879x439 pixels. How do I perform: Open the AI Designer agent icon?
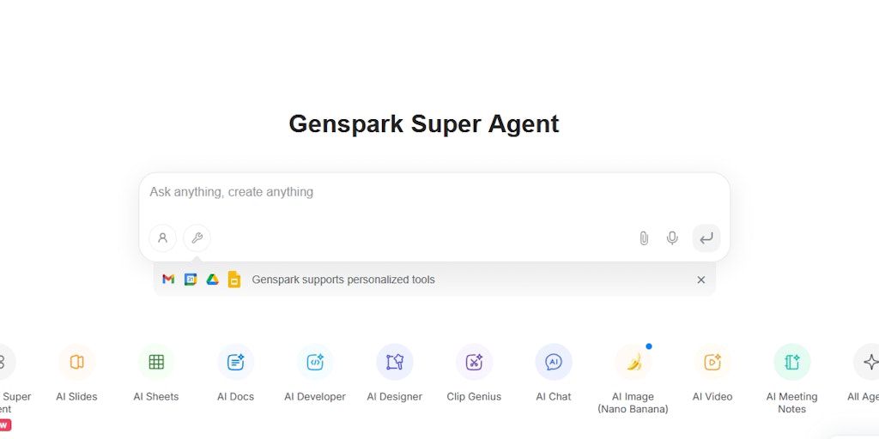pyautogui.click(x=395, y=363)
